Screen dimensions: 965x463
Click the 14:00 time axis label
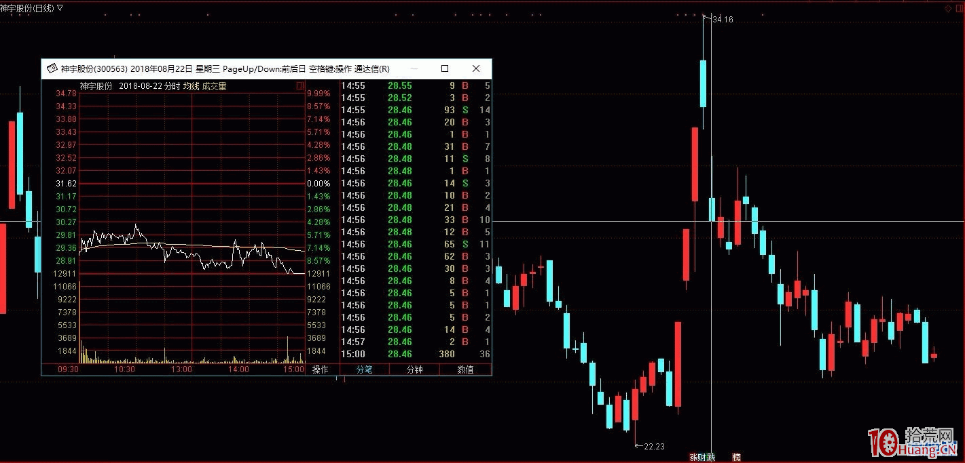click(238, 369)
